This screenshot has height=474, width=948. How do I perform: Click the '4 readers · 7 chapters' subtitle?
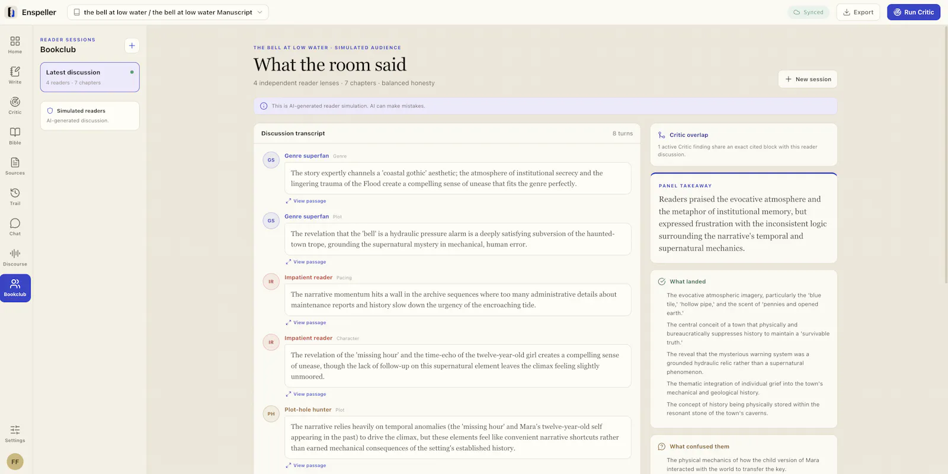[x=73, y=83]
